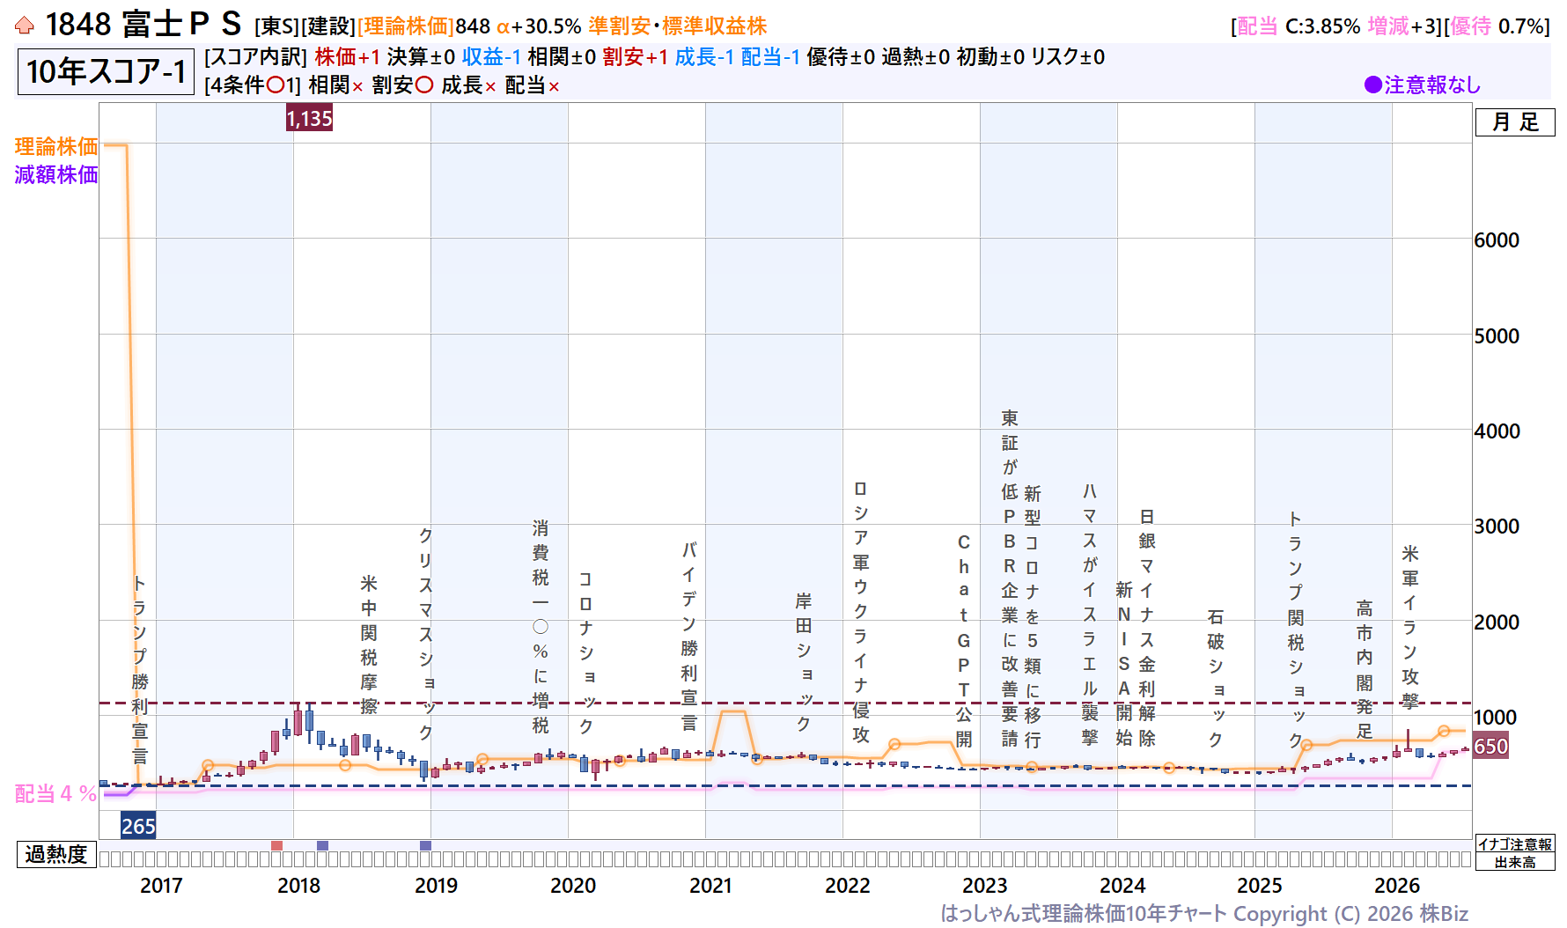Click the [理論株価]848 value in header
The image size is (1567, 928).
(x=423, y=26)
